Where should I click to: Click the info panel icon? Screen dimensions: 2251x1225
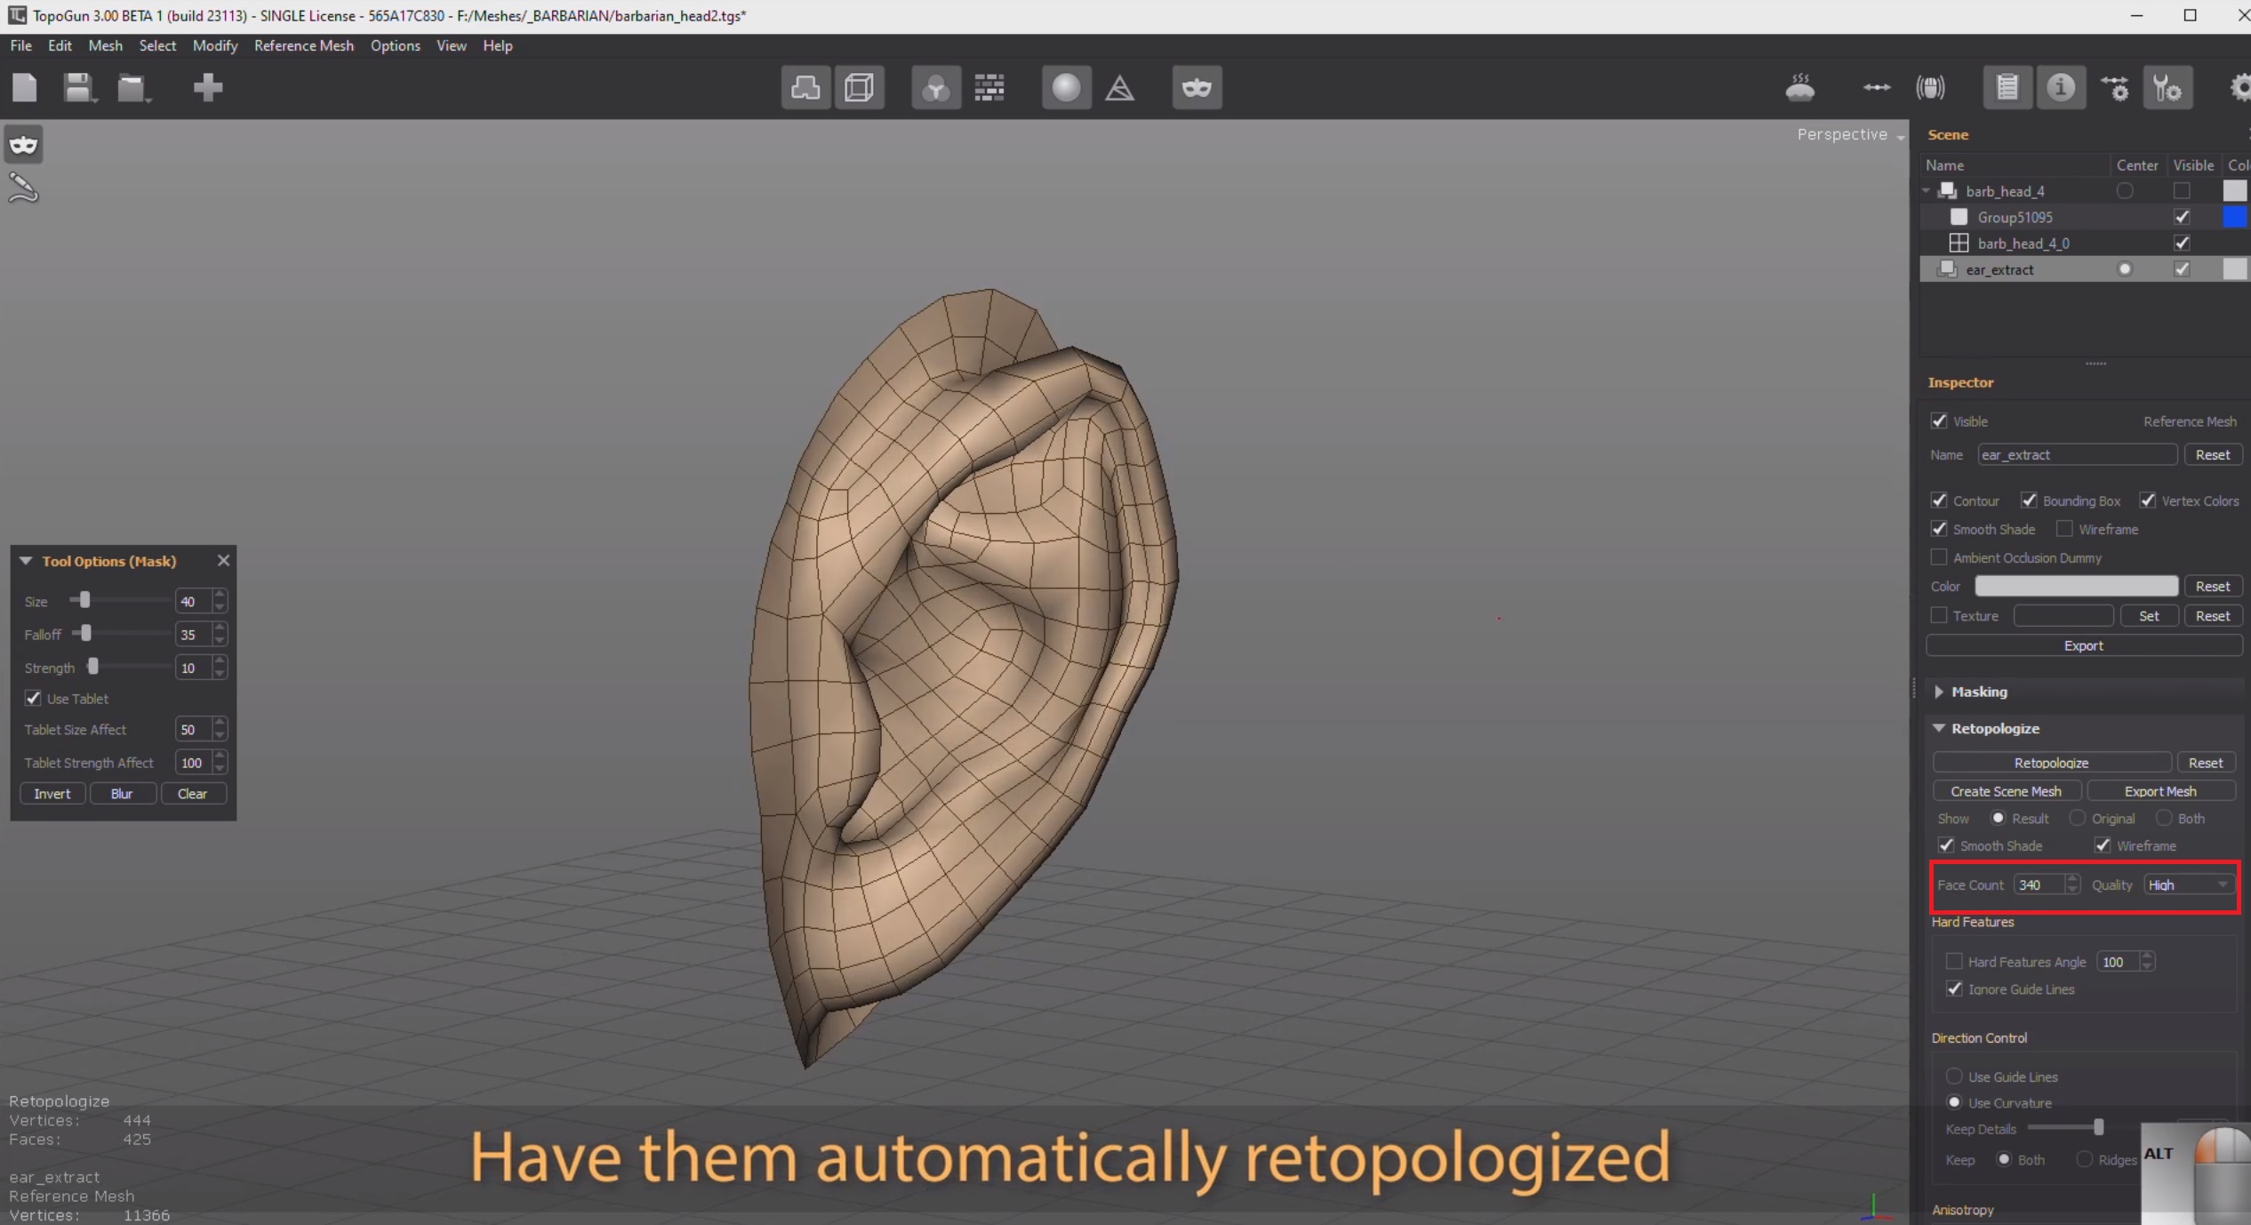click(2060, 87)
